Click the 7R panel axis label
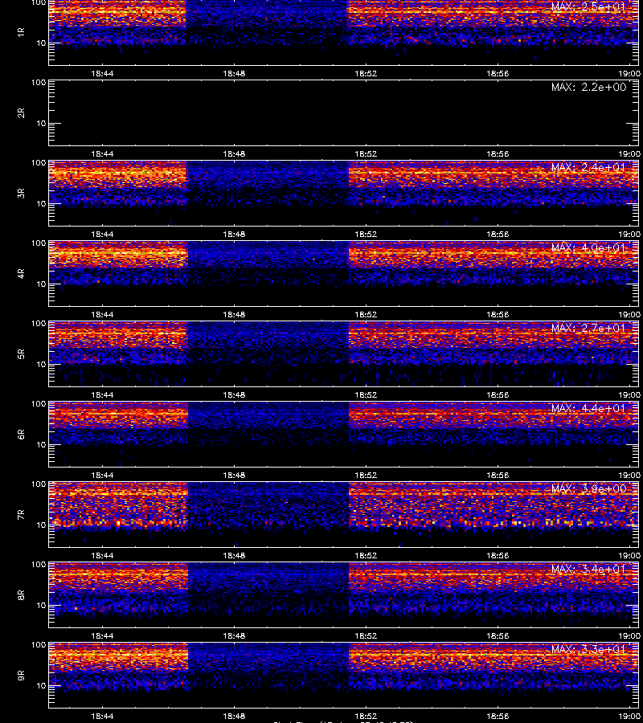The height and width of the screenshot is (723, 643). coord(21,515)
